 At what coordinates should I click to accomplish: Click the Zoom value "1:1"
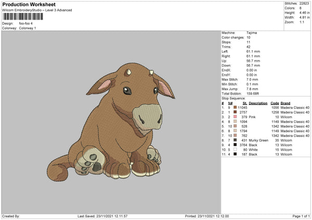pos(302,22)
